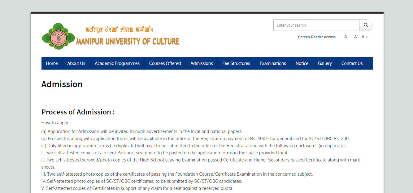The image size is (413, 193).
Task: Click the search magnifier icon
Action: pos(366,25)
